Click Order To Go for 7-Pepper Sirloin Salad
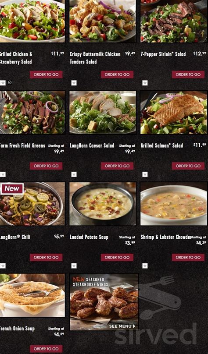The width and height of the screenshot is (208, 354). click(188, 74)
